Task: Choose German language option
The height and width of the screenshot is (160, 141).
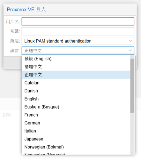Action: pos(76,123)
